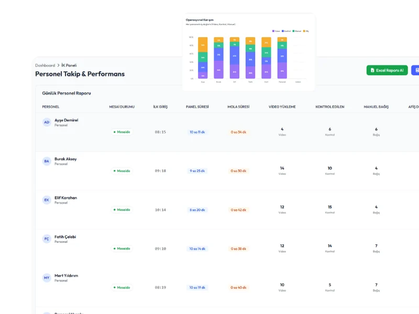Click Elif Karahan's Kontrol count 15

pos(330,207)
